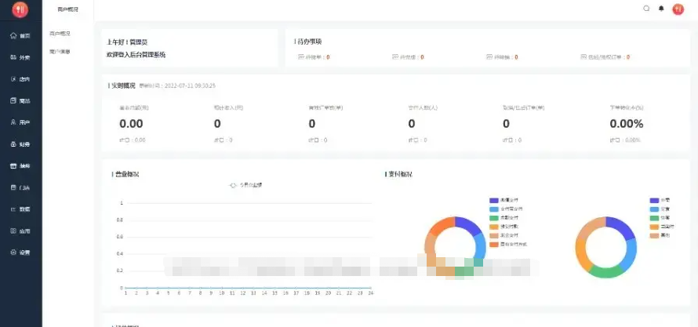Click the 营业概况 chart heading
The image size is (698, 327).
(x=127, y=174)
